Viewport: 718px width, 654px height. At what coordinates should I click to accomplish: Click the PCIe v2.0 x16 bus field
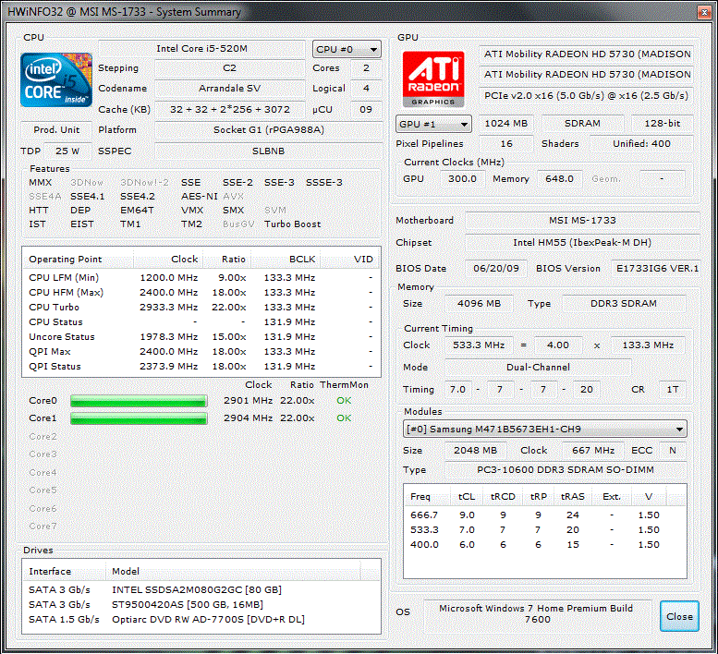point(586,95)
